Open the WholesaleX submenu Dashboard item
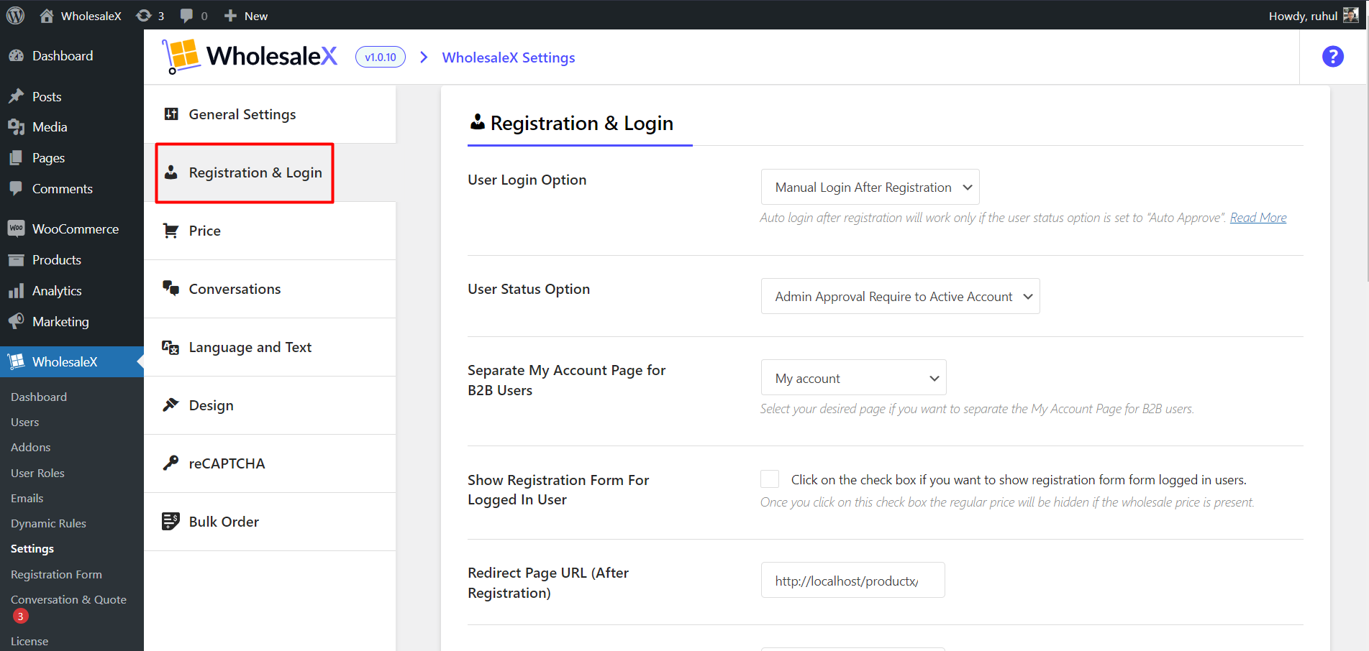The image size is (1369, 651). click(39, 397)
